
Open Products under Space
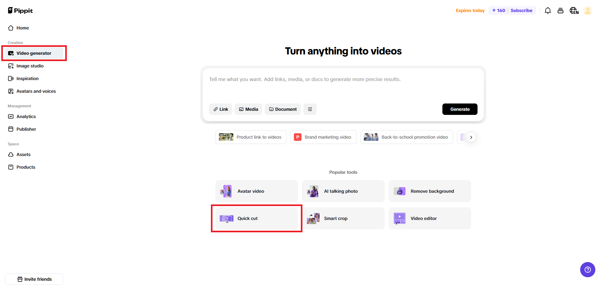pyautogui.click(x=34, y=167)
